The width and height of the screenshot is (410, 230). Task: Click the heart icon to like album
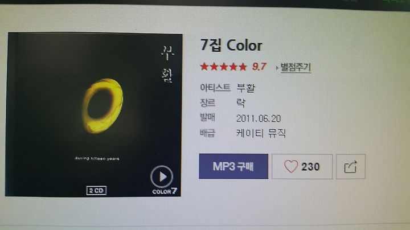click(x=291, y=166)
